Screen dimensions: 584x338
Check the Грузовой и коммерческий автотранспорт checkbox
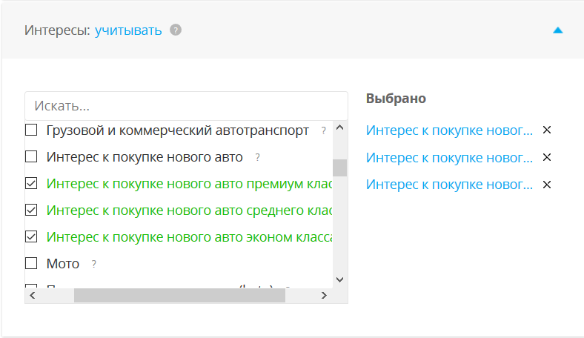click(31, 130)
